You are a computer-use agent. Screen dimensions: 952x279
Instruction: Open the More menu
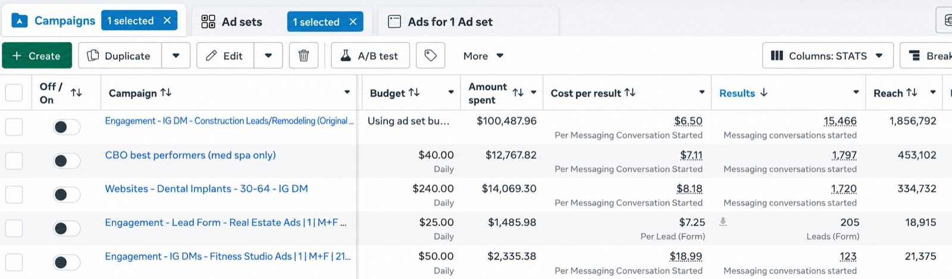(x=483, y=56)
